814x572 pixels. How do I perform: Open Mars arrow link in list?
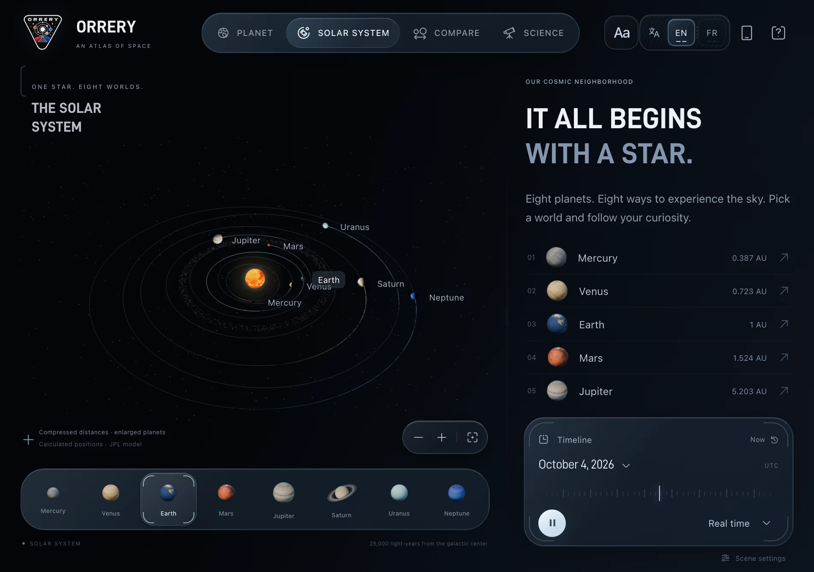[784, 357]
